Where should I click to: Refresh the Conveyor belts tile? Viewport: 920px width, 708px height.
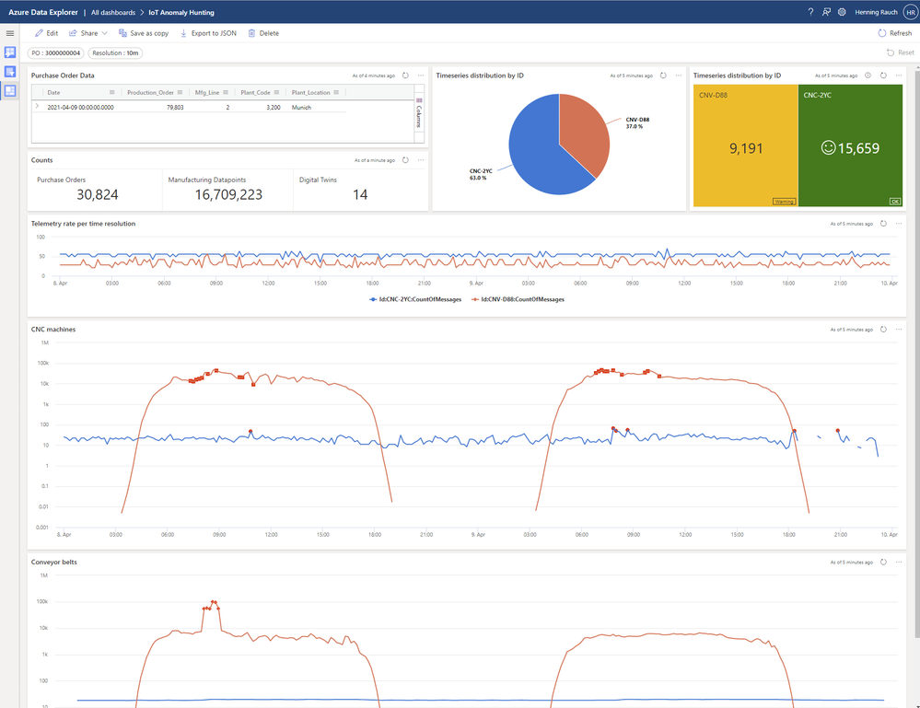click(883, 562)
